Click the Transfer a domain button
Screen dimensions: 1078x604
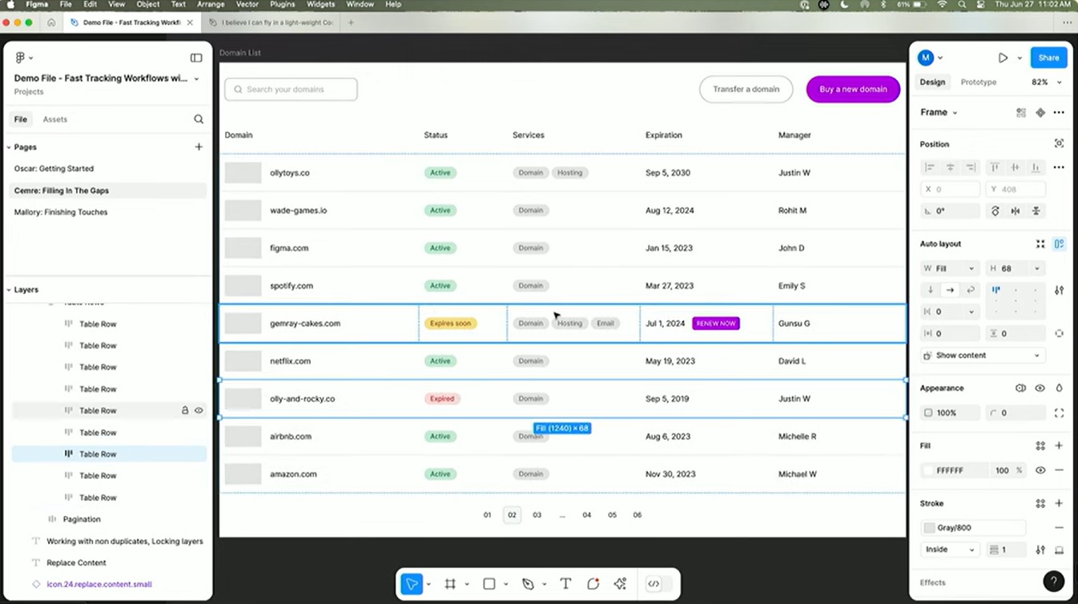(746, 89)
